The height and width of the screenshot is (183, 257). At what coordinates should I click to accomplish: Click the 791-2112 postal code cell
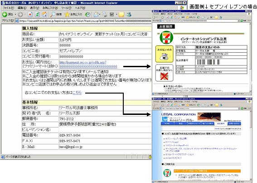105,119
